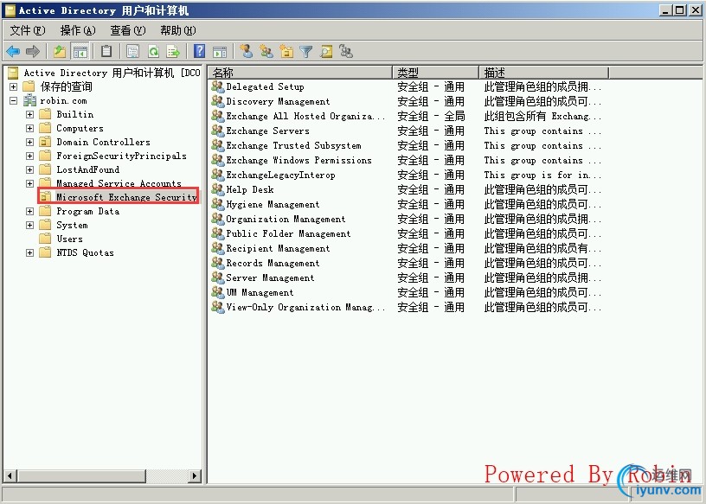Open the 文件(F) menu

(x=28, y=30)
